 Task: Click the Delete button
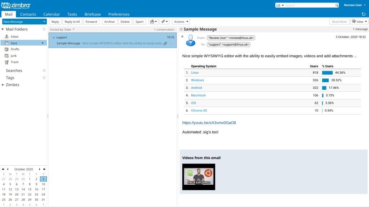[x=125, y=22]
